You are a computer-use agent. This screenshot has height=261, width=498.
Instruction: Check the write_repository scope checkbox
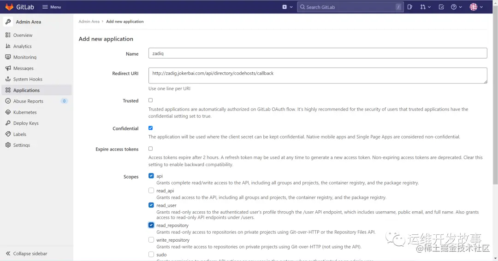[151, 240]
